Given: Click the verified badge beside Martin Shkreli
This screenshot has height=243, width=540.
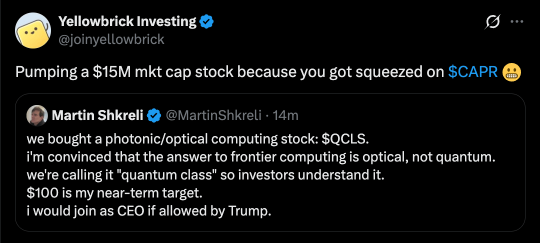Looking at the screenshot, I should [153, 116].
